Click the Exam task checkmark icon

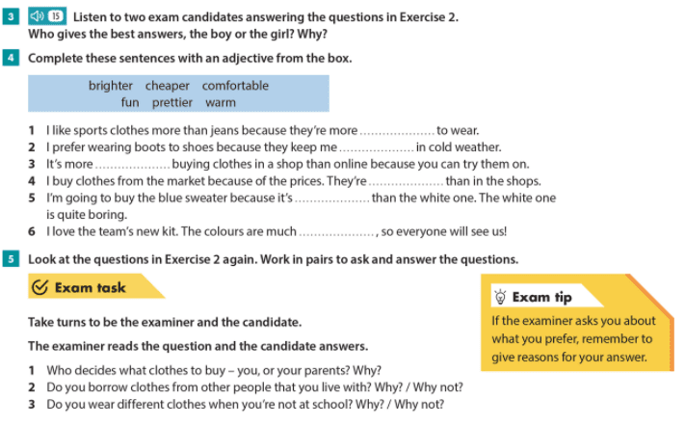(40, 287)
